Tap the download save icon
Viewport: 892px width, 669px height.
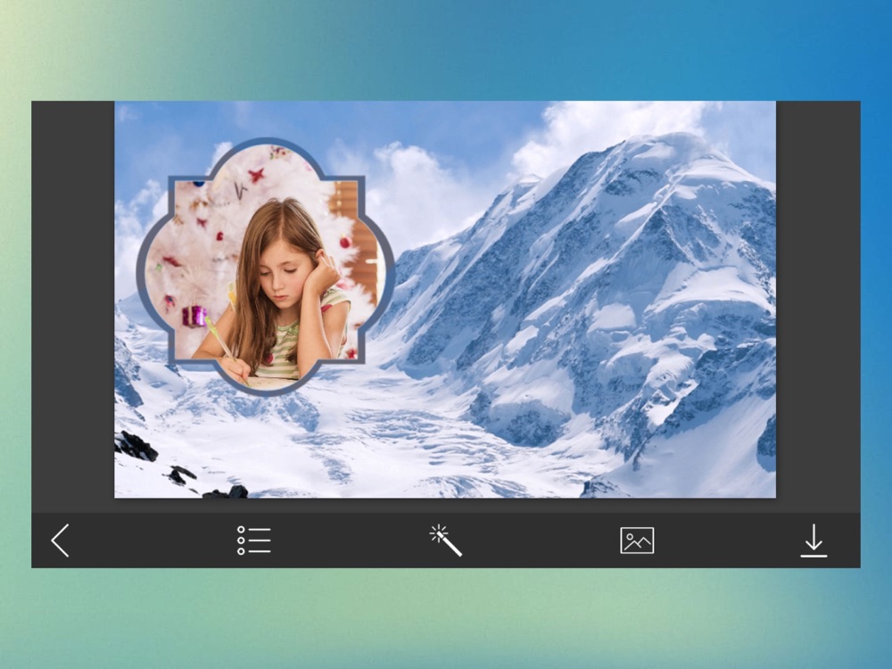[814, 541]
